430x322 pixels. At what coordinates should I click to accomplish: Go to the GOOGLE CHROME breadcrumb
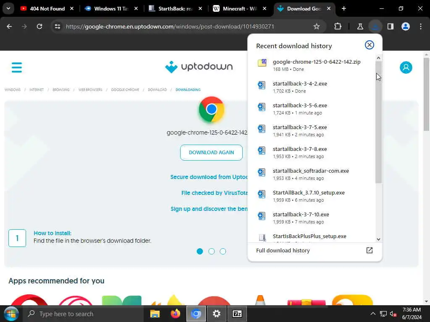click(125, 90)
